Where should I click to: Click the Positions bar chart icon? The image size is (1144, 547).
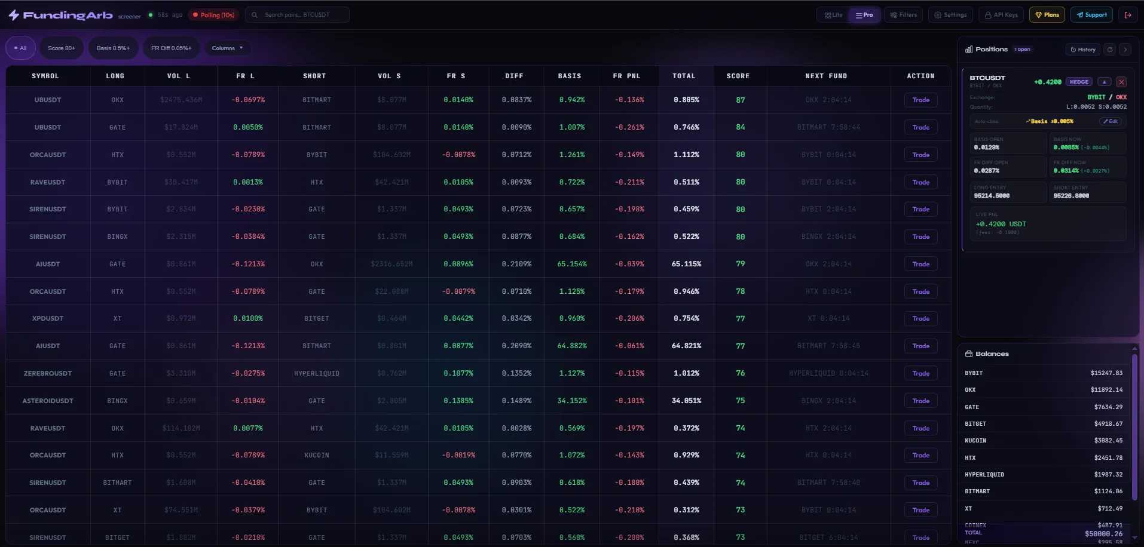tap(969, 49)
